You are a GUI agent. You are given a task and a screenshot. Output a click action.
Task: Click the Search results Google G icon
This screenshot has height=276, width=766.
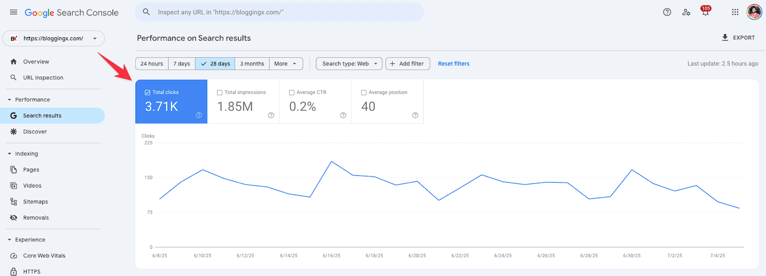14,116
